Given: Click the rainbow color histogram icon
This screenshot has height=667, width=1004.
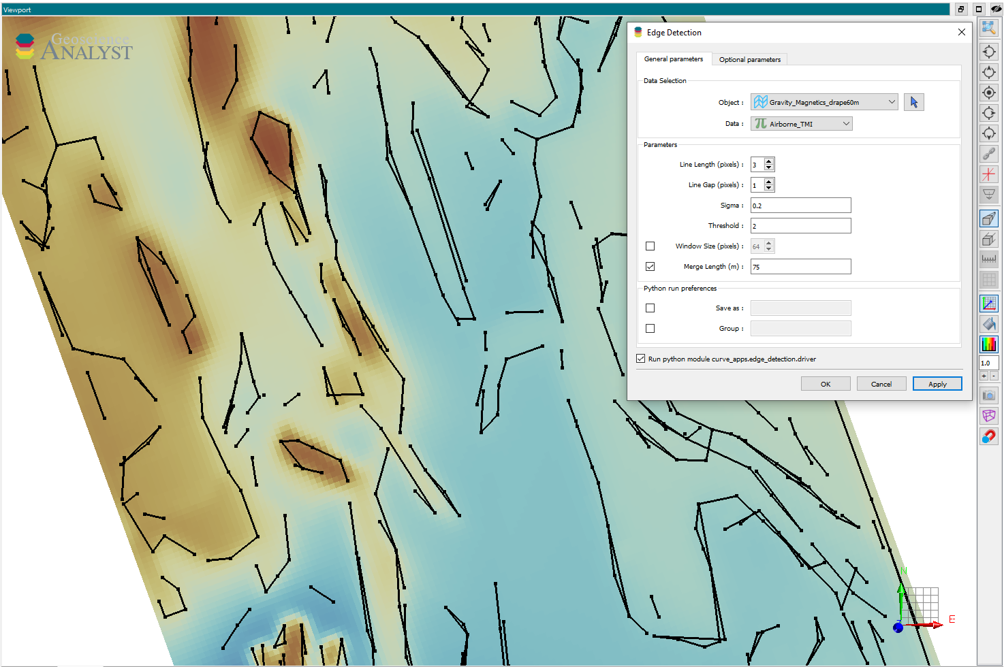Looking at the screenshot, I should [x=989, y=344].
